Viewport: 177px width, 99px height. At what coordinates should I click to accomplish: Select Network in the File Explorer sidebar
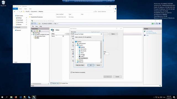point(18,30)
